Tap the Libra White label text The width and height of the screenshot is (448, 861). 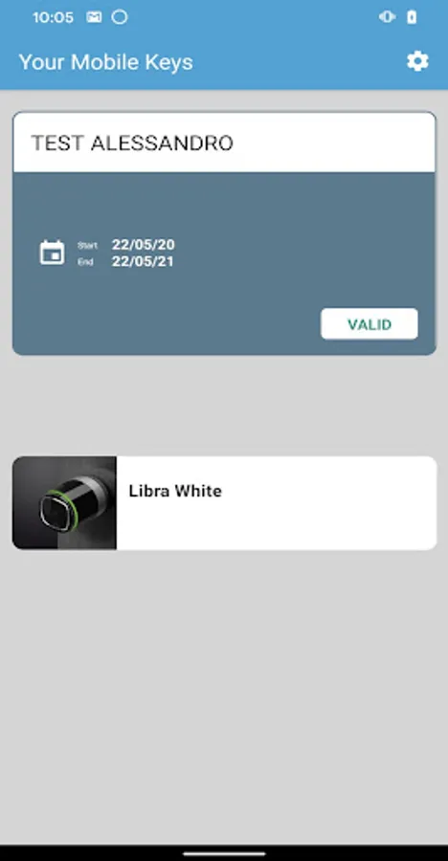pyautogui.click(x=175, y=491)
